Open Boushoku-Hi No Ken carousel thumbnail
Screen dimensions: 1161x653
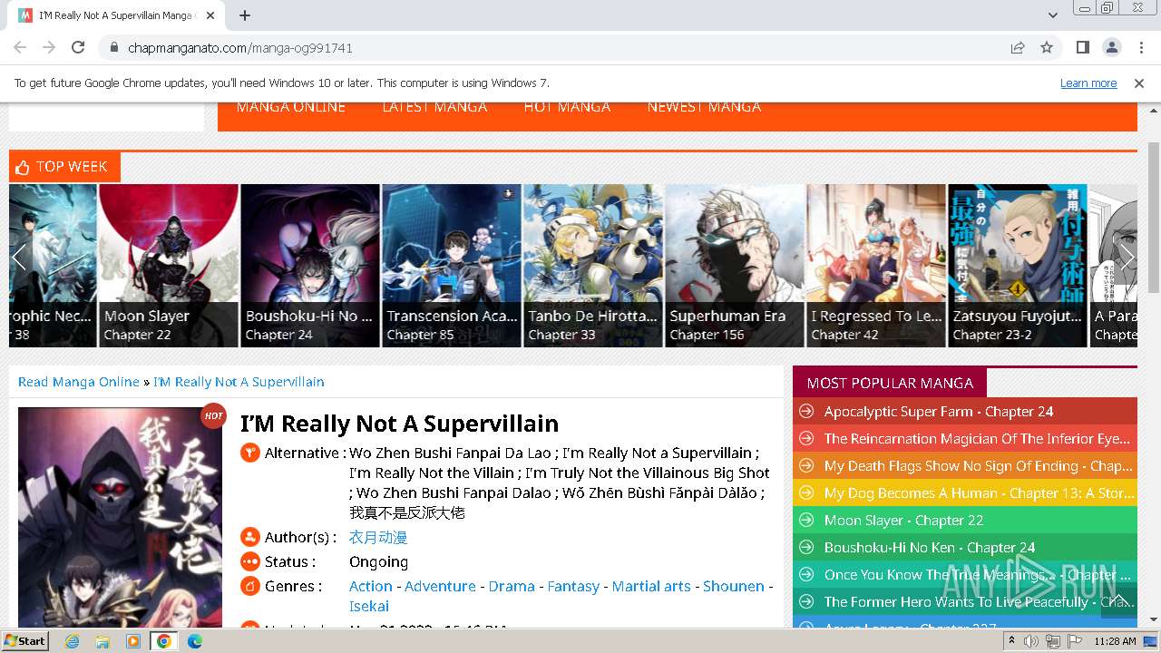click(310, 266)
